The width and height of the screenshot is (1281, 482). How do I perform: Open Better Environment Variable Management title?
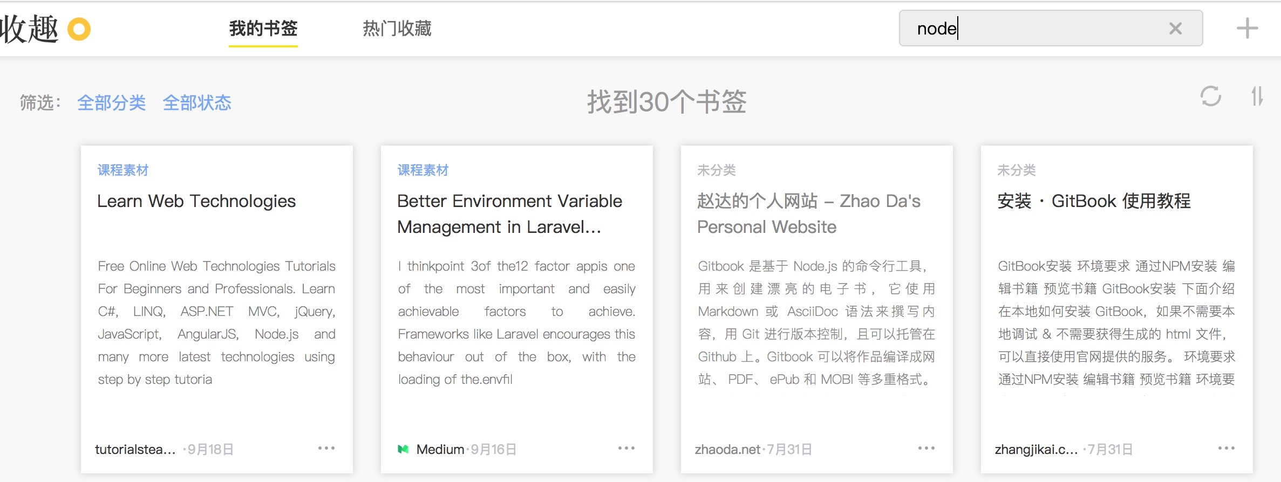pos(510,214)
